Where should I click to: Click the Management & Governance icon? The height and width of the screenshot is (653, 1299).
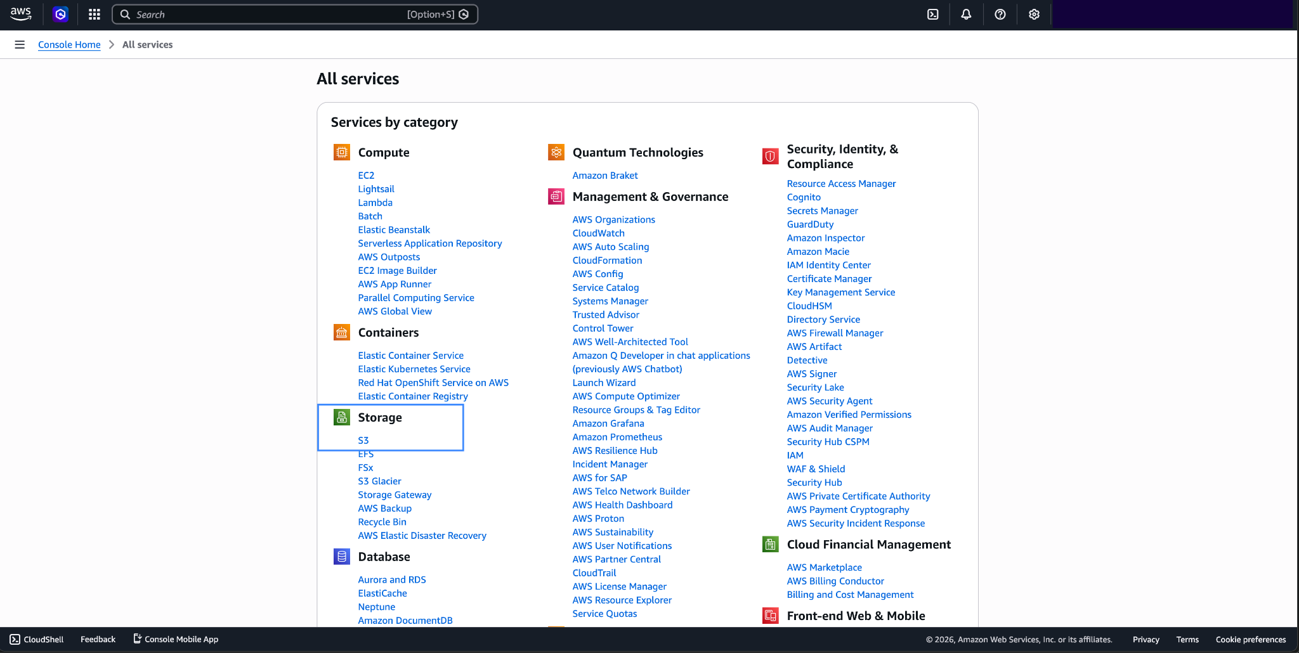point(556,197)
